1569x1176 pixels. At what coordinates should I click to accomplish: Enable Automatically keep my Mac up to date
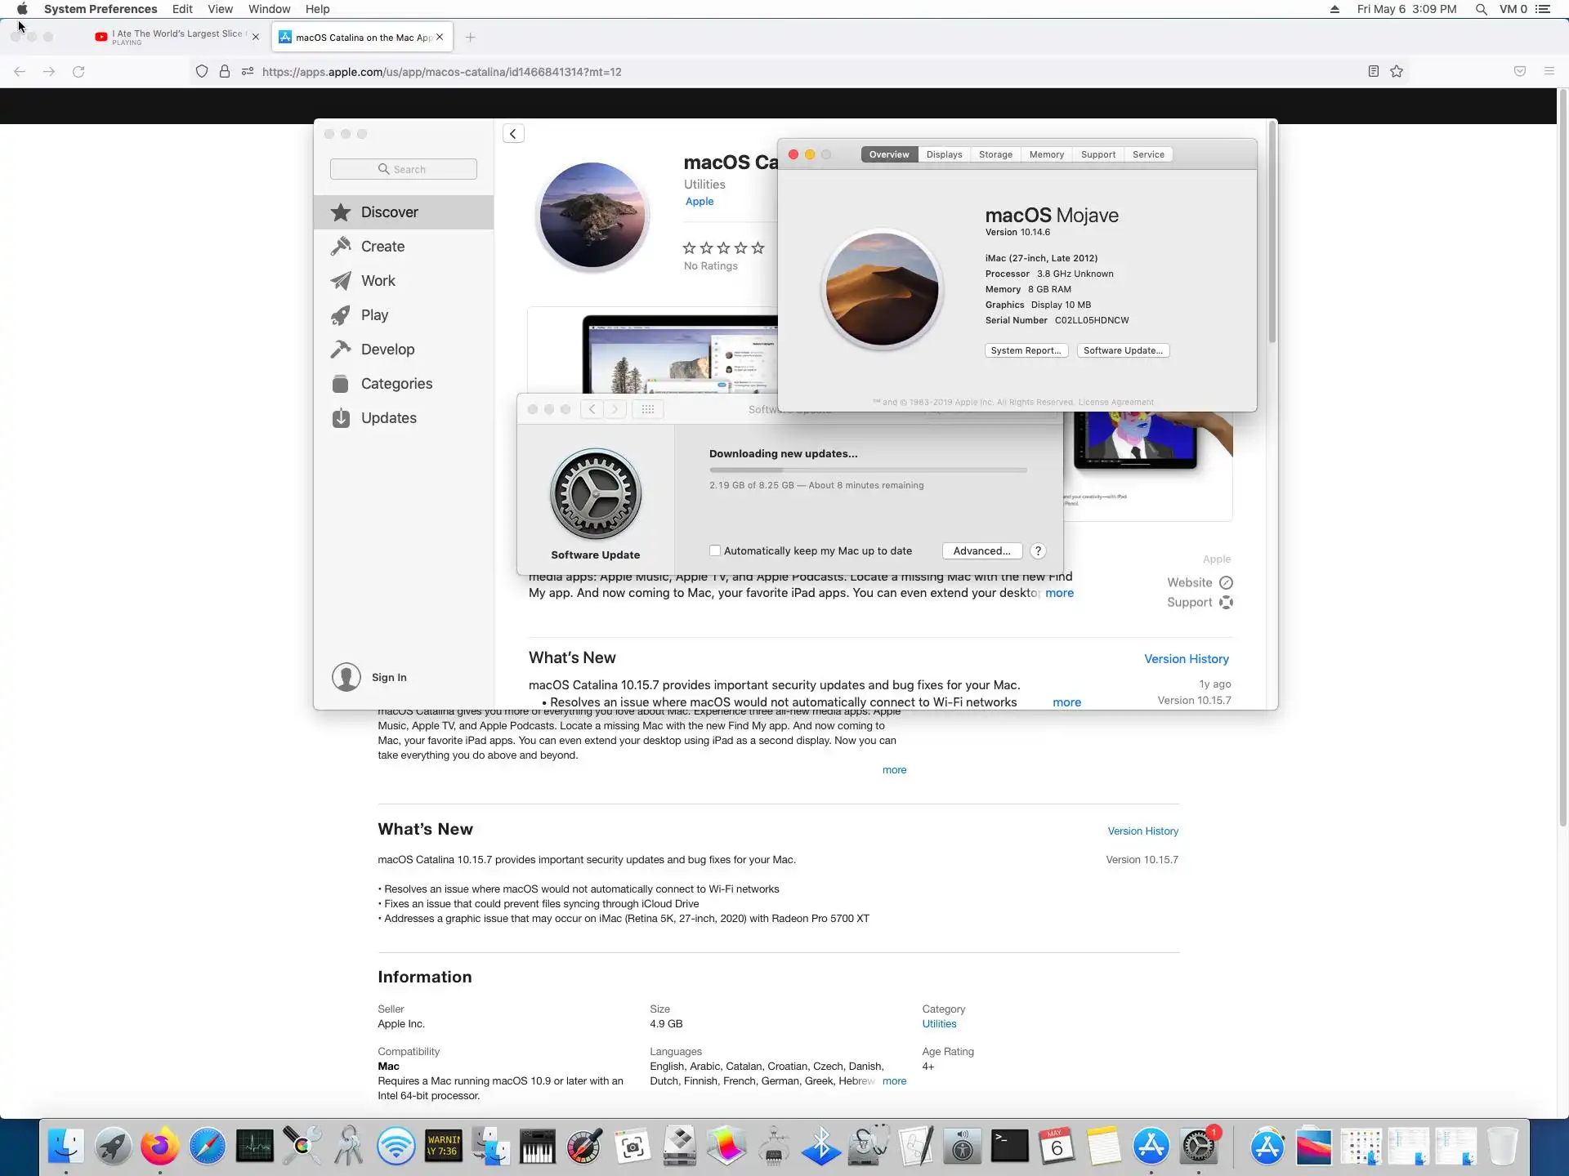pyautogui.click(x=715, y=551)
